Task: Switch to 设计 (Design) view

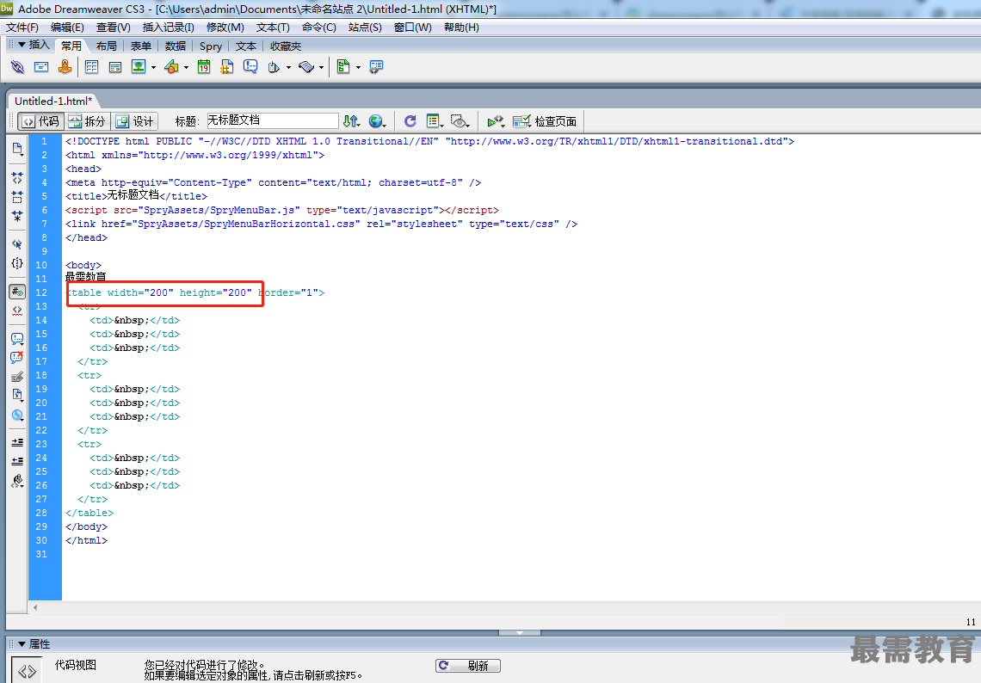Action: (x=134, y=121)
